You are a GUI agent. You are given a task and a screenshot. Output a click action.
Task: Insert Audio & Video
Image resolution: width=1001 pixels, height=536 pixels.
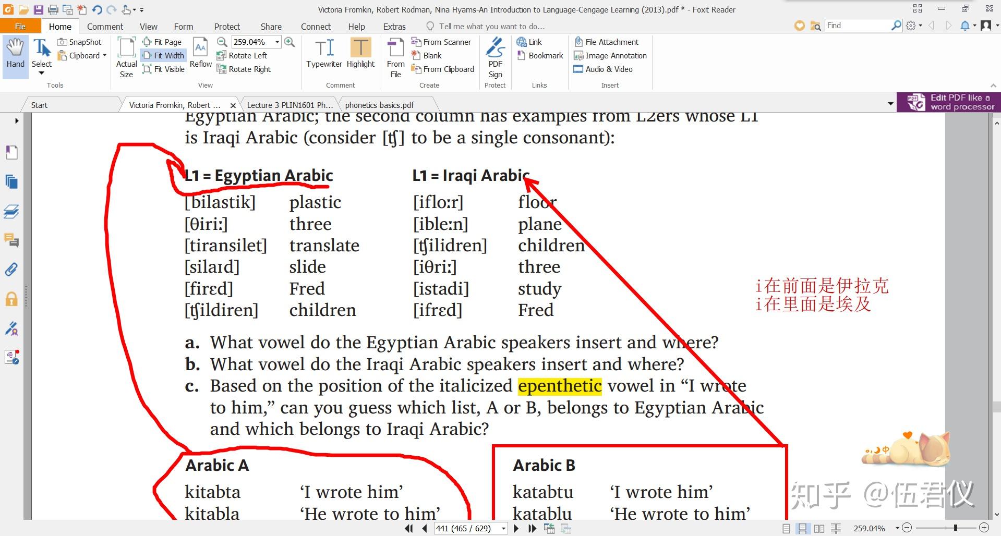click(x=603, y=69)
